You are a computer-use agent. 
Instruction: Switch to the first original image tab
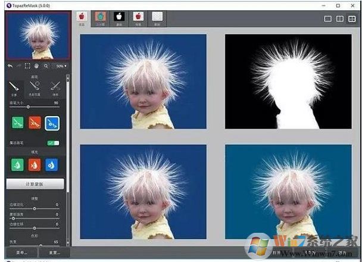(82, 17)
